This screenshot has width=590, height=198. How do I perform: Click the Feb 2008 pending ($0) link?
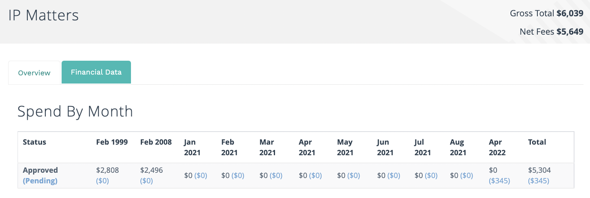(146, 181)
